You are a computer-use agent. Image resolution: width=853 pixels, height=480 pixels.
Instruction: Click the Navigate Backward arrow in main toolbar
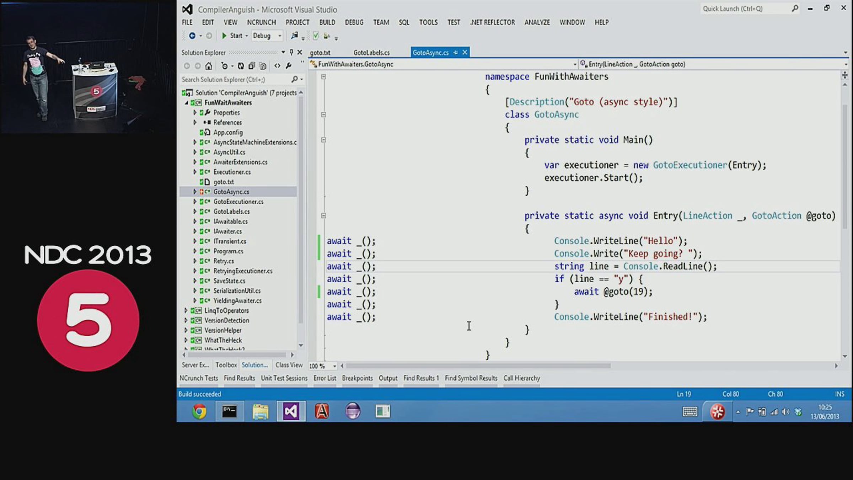192,36
